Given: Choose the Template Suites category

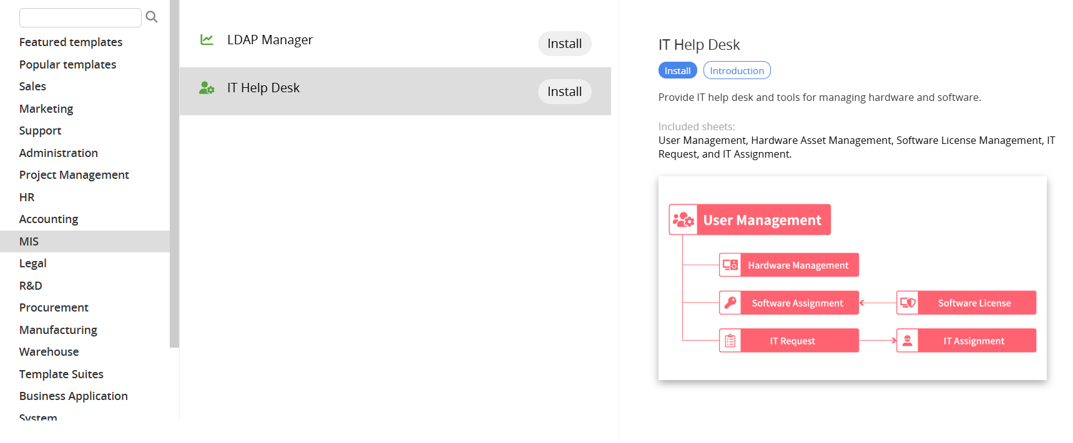Looking at the screenshot, I should [x=61, y=374].
